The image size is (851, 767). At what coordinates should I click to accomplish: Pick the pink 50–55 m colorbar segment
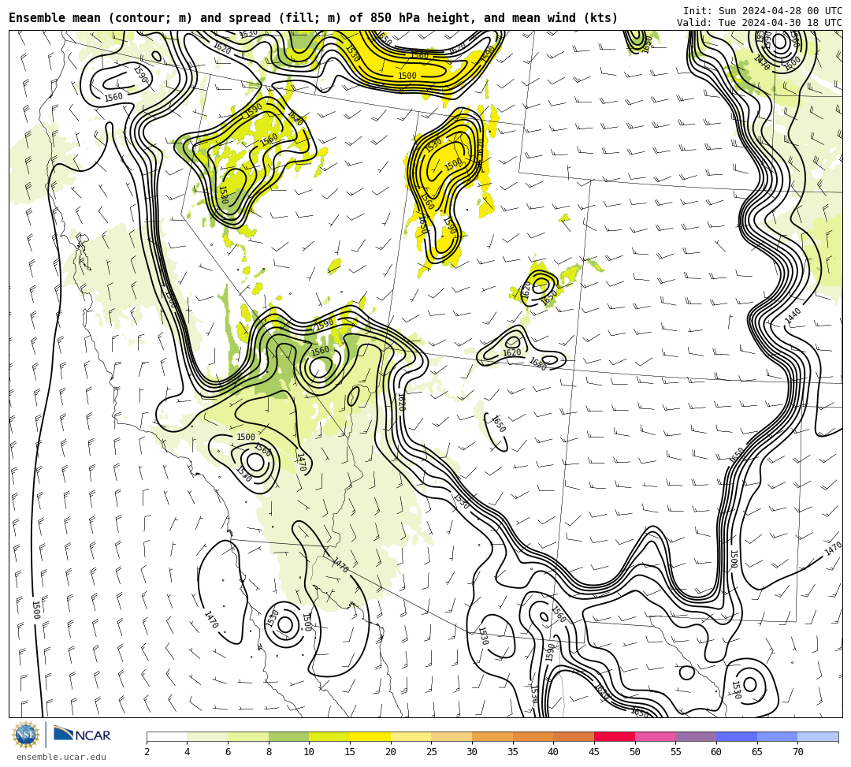pyautogui.click(x=655, y=736)
